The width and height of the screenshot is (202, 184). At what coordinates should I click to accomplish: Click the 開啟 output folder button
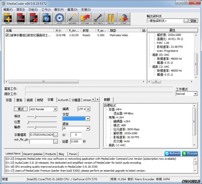click(x=193, y=21)
